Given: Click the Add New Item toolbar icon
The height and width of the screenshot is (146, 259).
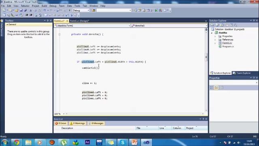Looking at the screenshot, I should click(11, 11).
